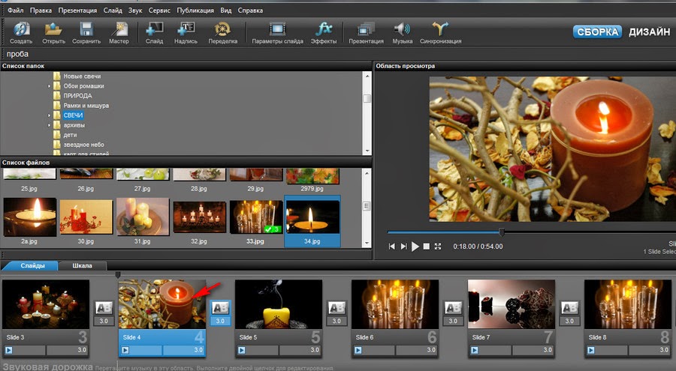Expand the архивы folder
The height and width of the screenshot is (371, 676).
(x=49, y=125)
